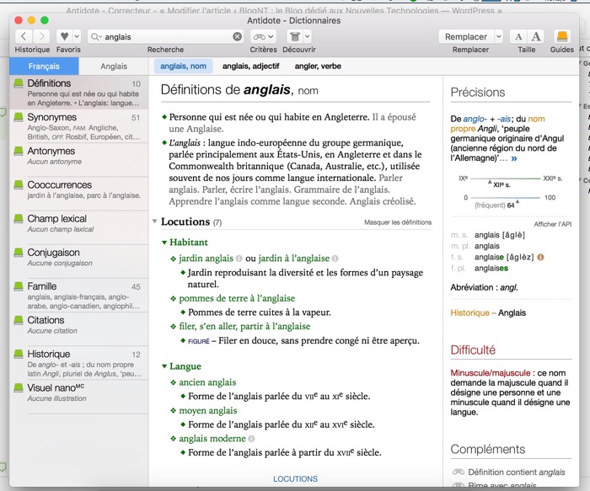Switch to the Anglais language tab
Viewport: 590px width, 491px height.
coord(114,66)
